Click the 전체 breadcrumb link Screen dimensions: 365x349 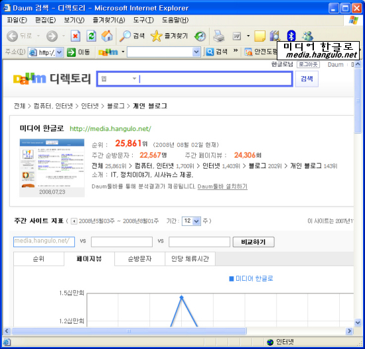[19, 106]
